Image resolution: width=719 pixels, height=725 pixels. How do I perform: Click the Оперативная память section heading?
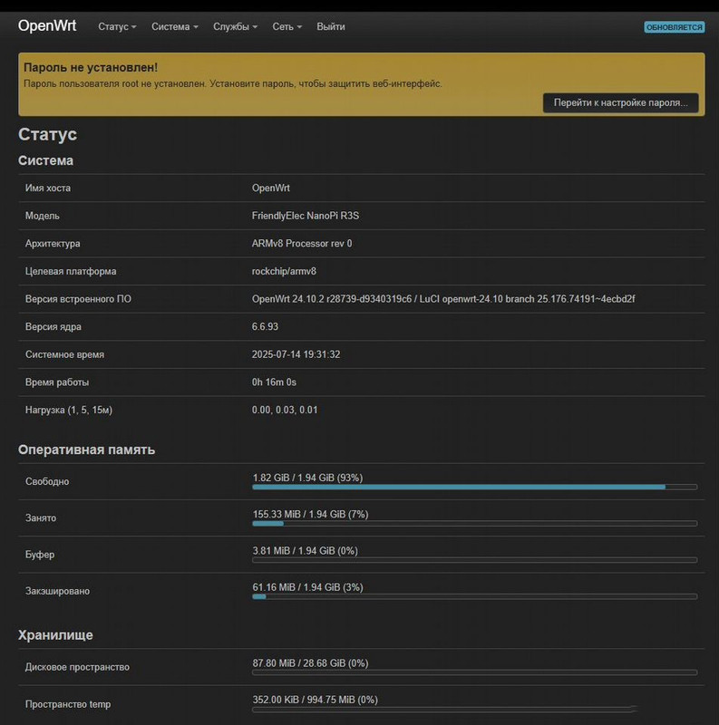86,449
